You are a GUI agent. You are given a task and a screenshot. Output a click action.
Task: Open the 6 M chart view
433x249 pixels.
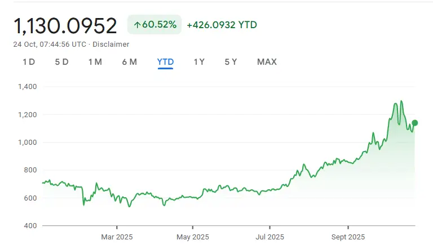[129, 62]
